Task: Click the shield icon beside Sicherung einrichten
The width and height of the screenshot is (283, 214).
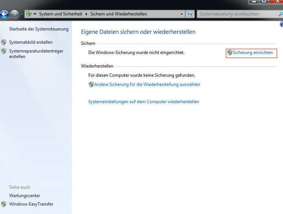Action: coord(229,52)
